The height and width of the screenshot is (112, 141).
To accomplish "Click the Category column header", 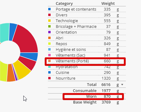I will tap(64, 4).
